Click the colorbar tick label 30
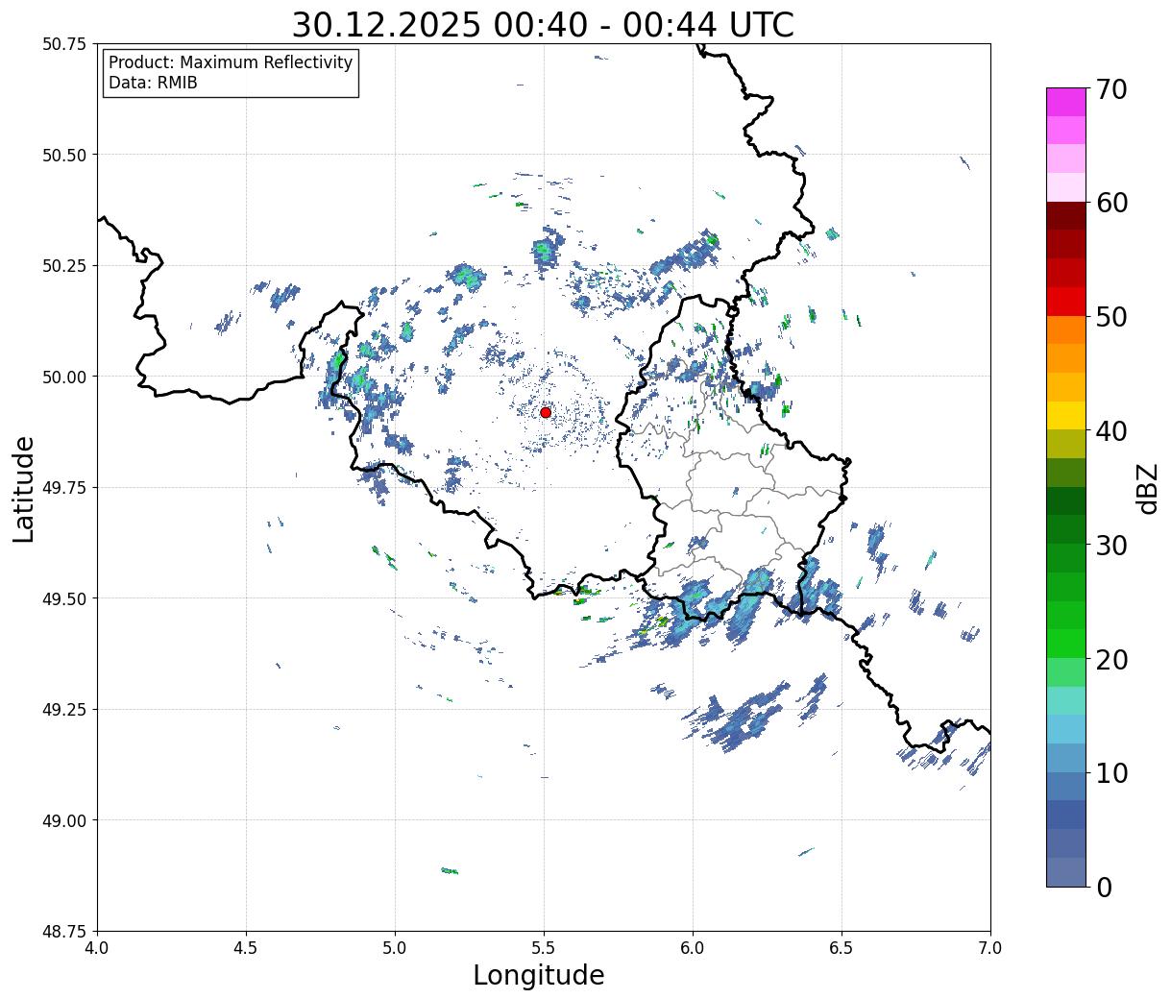This screenshot has height=999, width=1171. point(1111,546)
